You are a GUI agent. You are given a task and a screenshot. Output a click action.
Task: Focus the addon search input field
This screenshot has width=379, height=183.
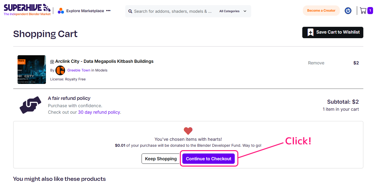173,11
